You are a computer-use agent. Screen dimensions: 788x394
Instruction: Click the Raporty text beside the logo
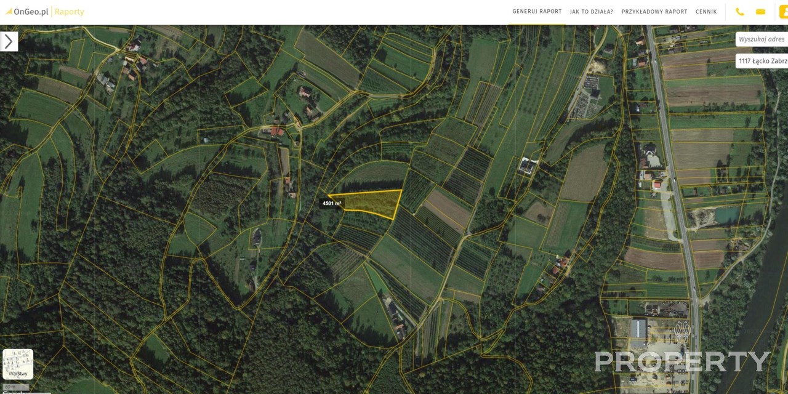point(70,12)
